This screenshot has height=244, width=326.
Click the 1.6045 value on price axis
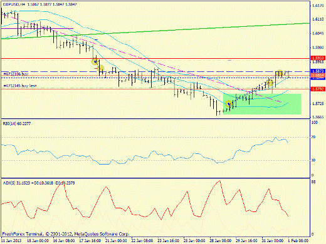pyautogui.click(x=318, y=33)
